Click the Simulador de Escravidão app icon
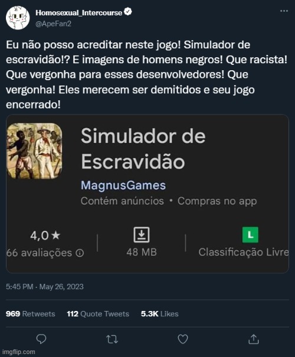 pos(34,151)
